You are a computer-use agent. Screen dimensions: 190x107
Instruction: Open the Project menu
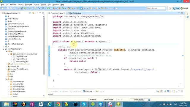pos(43,5)
